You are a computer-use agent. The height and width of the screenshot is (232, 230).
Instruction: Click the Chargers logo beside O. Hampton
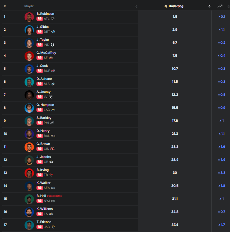[53, 110]
